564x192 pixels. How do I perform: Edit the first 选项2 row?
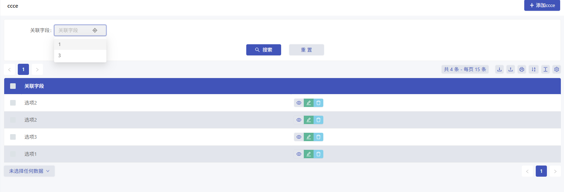tap(309, 103)
